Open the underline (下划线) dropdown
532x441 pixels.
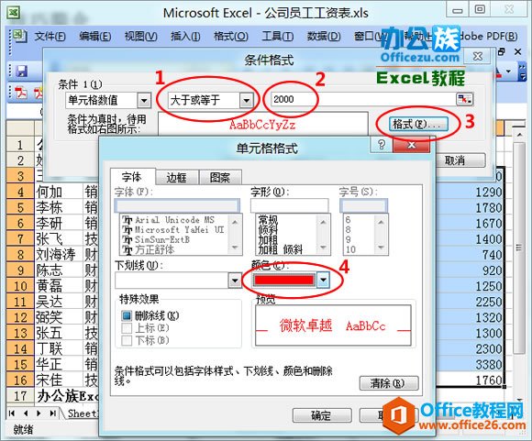[x=235, y=281]
